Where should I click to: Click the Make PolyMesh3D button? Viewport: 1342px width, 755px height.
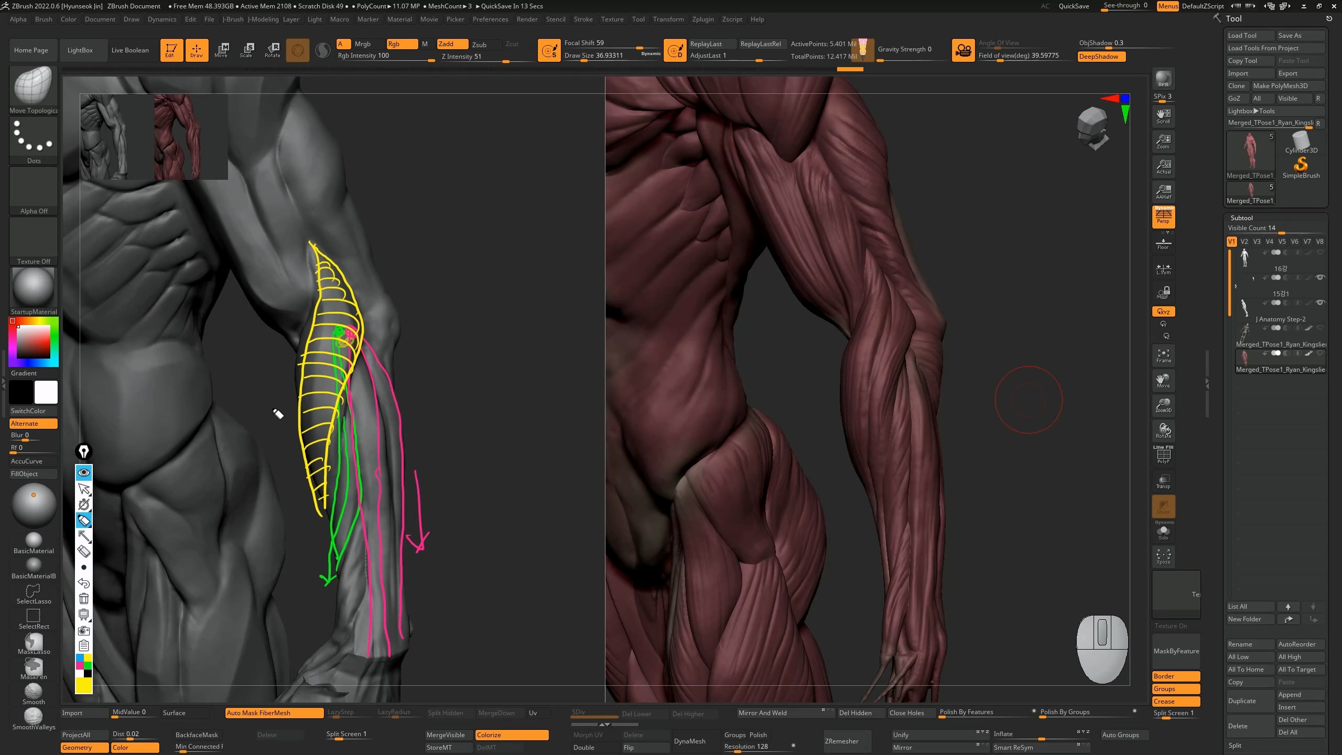[1280, 85]
